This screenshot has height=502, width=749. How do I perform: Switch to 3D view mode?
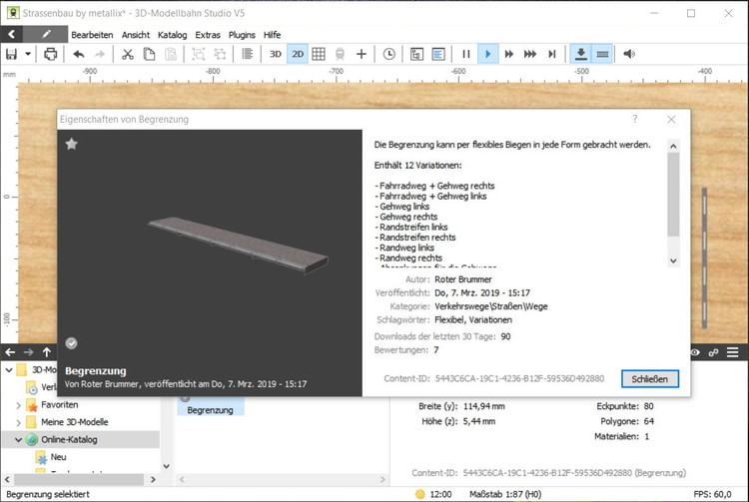click(x=275, y=54)
